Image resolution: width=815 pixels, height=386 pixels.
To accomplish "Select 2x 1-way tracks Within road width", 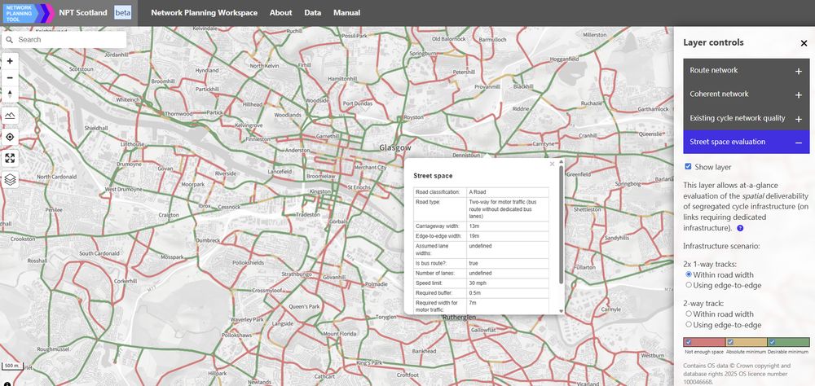I will tap(689, 274).
